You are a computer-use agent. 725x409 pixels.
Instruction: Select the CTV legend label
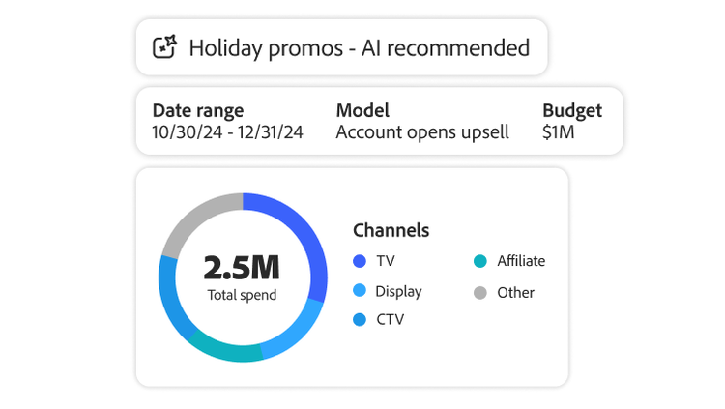pyautogui.click(x=390, y=319)
